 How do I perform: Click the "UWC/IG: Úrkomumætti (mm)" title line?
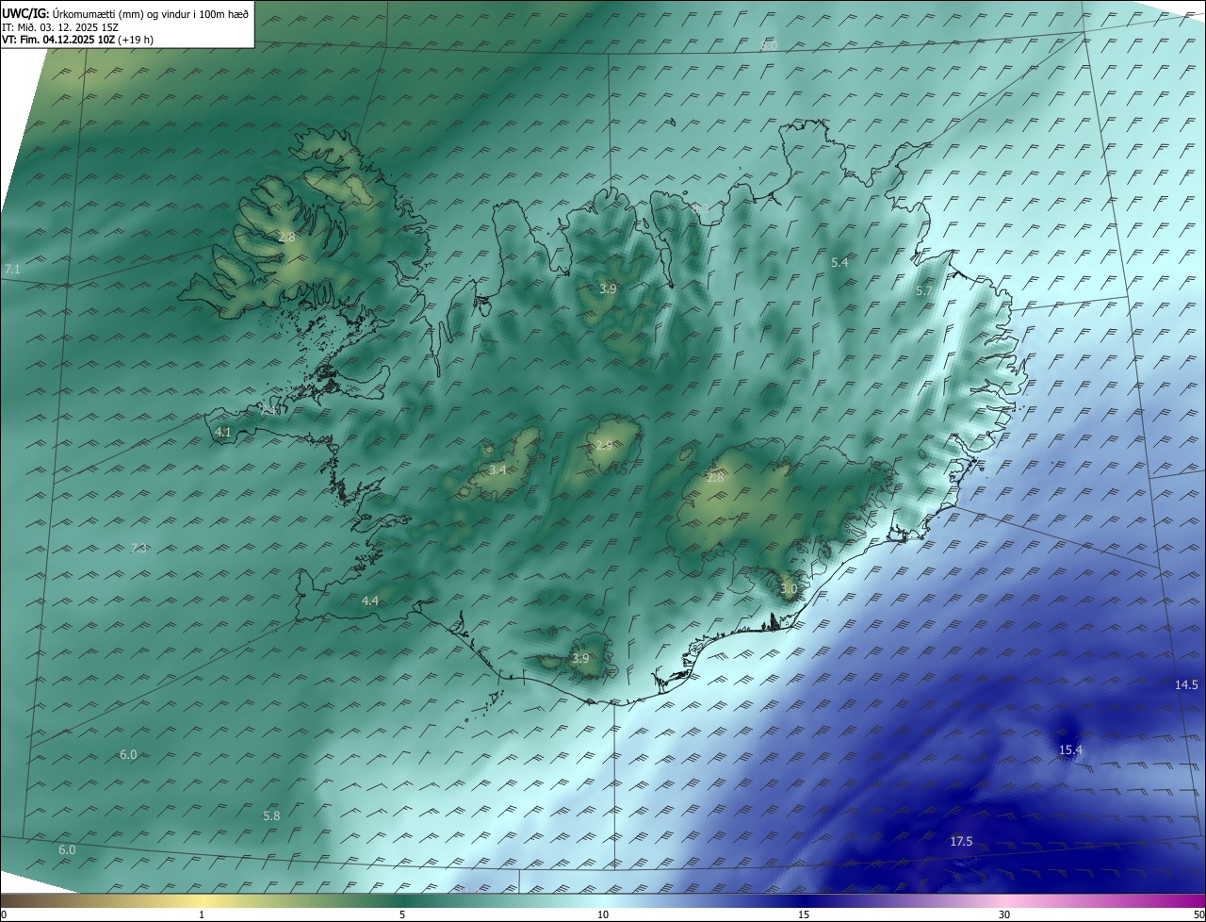(125, 13)
